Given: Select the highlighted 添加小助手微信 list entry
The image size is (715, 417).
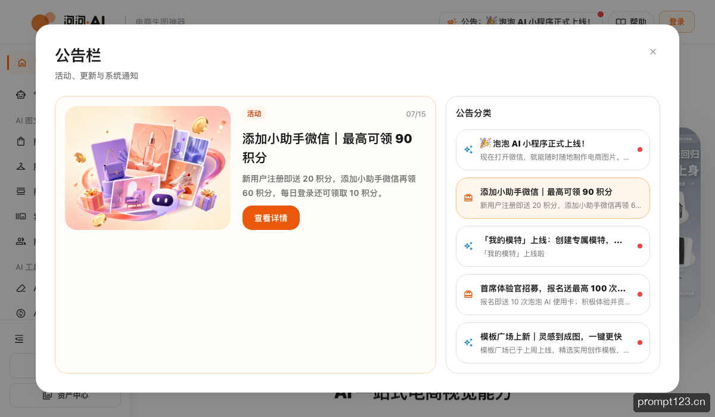Looking at the screenshot, I should [x=553, y=198].
